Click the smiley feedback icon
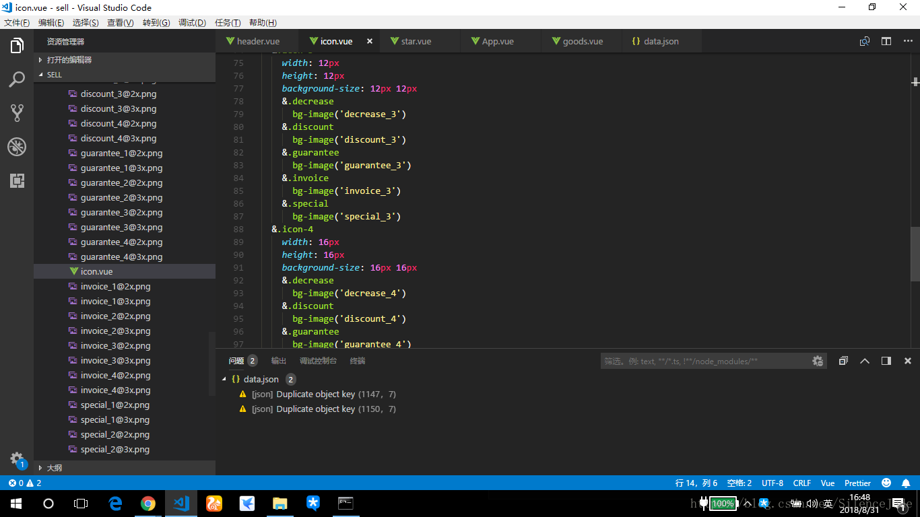The image size is (920, 517). pos(886,483)
